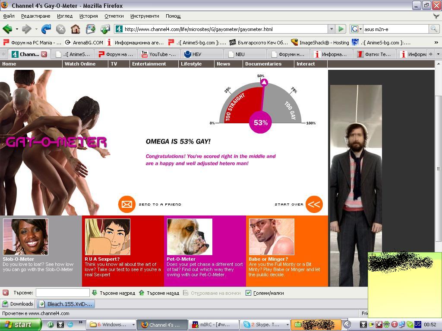
Task: Open the 'Форум на PC Mania' bookmark
Action: pos(32,43)
